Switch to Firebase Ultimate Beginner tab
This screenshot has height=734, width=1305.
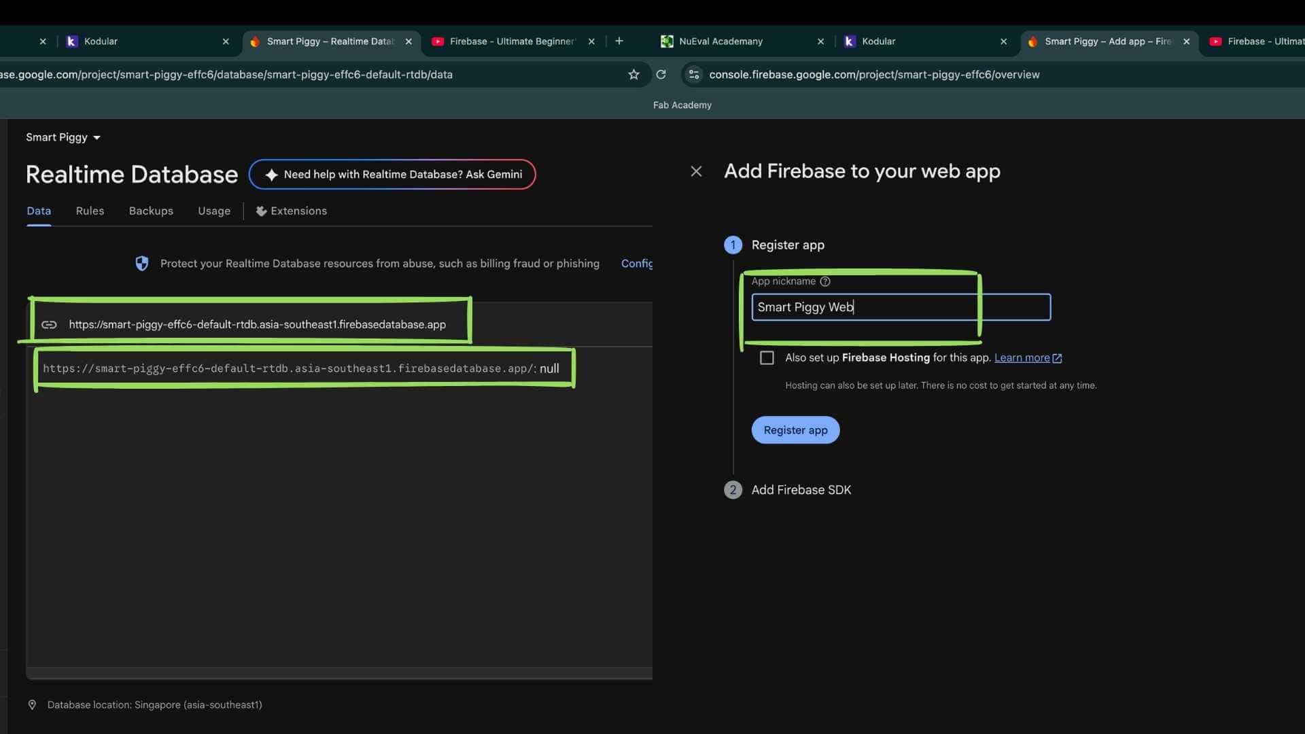(x=513, y=41)
